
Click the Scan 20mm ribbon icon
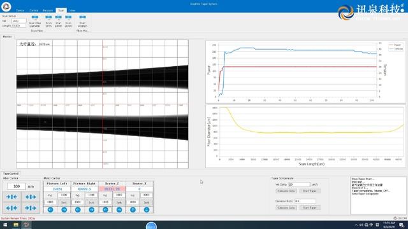pos(68,21)
